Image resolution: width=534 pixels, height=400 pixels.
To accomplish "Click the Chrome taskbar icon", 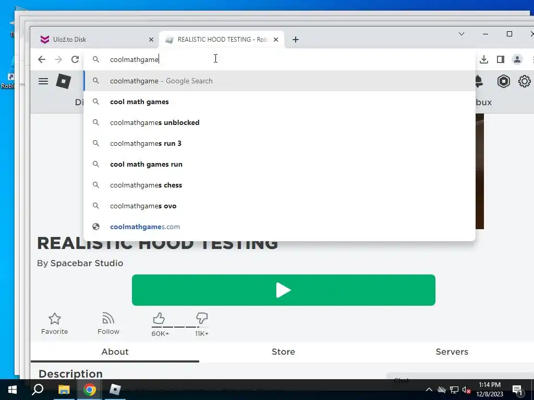I will 90,390.
